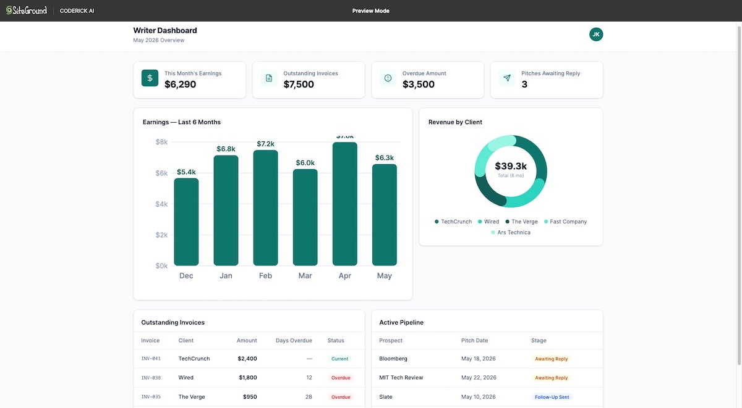
Task: Click the $2,400 TechCrunch invoice amount
Action: [247, 359]
